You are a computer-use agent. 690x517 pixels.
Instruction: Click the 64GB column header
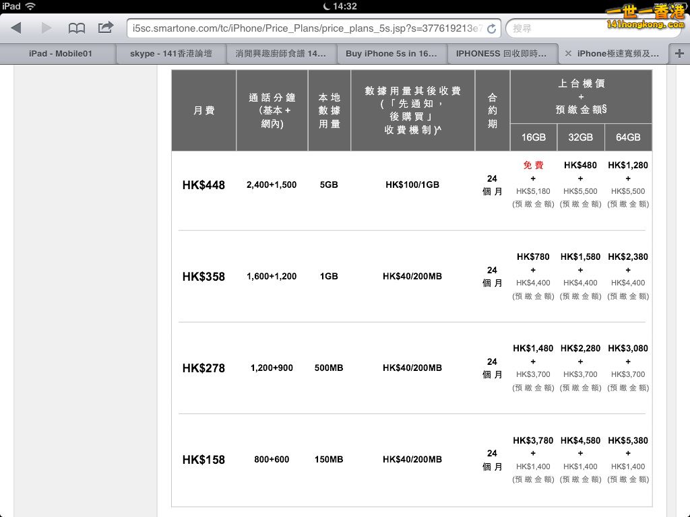click(x=628, y=137)
